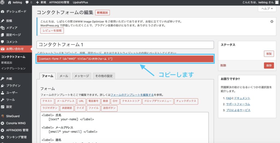Viewport: 280px width, 143px height.
Task: Click inside the form template textarea
Action: [124, 128]
